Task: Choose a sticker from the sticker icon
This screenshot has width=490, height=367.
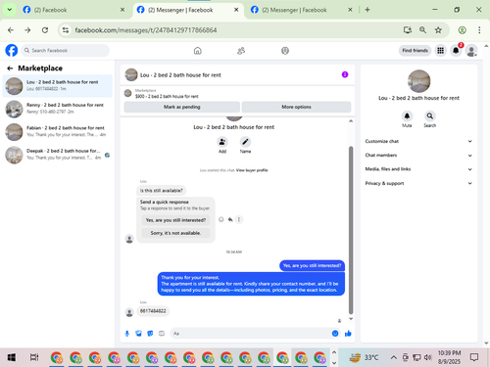Action: [x=150, y=334]
